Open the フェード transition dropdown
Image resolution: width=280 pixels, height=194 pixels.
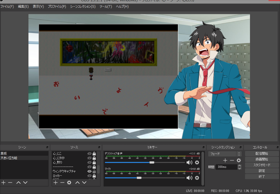[225, 154]
